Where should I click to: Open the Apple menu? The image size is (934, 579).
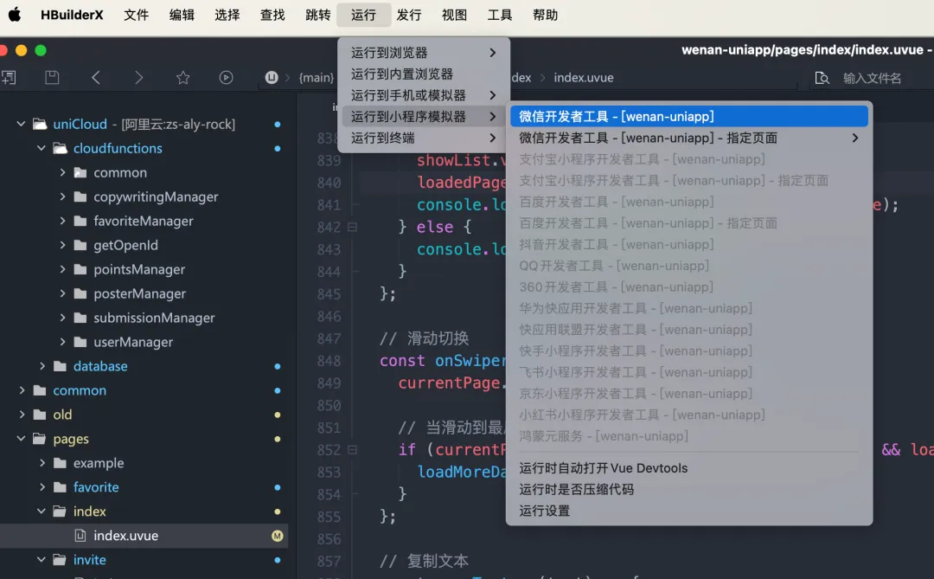[15, 15]
